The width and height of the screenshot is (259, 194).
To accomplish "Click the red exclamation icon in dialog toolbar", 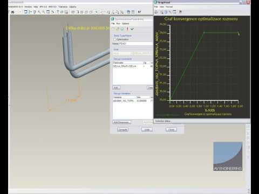I will point(127,29).
